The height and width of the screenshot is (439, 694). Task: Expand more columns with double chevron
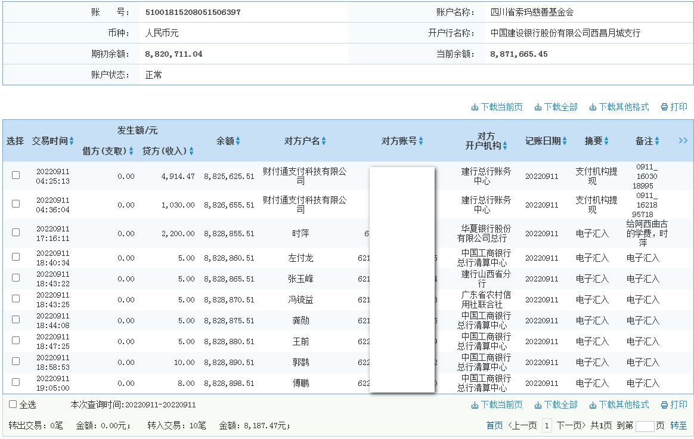click(683, 140)
